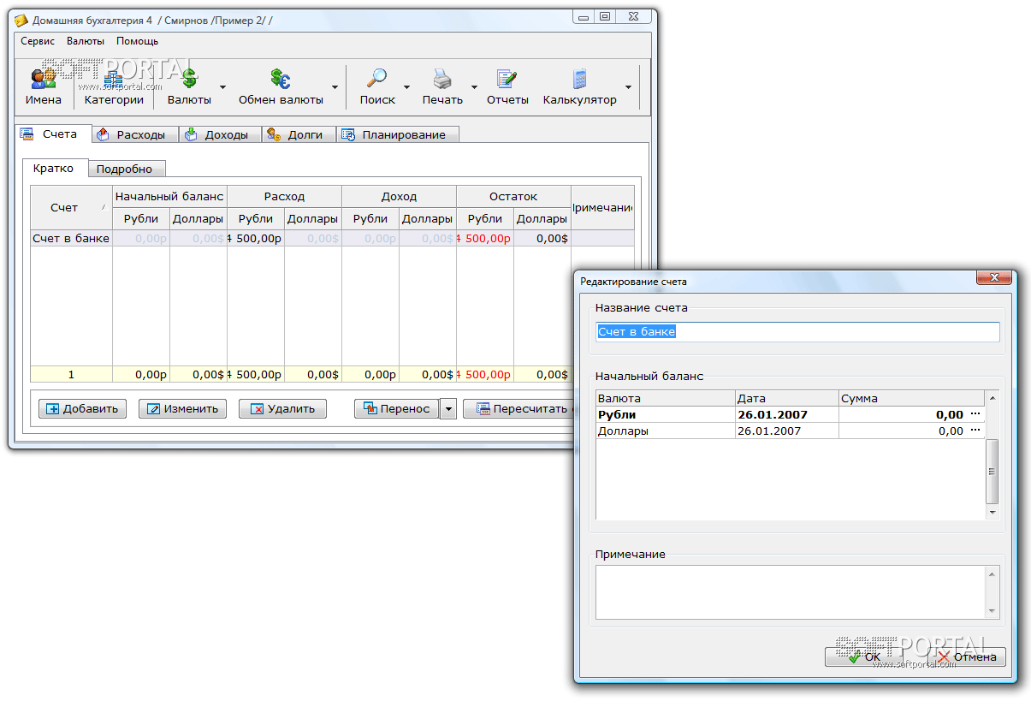
Task: Switch to the Расходы tab
Action: [134, 134]
